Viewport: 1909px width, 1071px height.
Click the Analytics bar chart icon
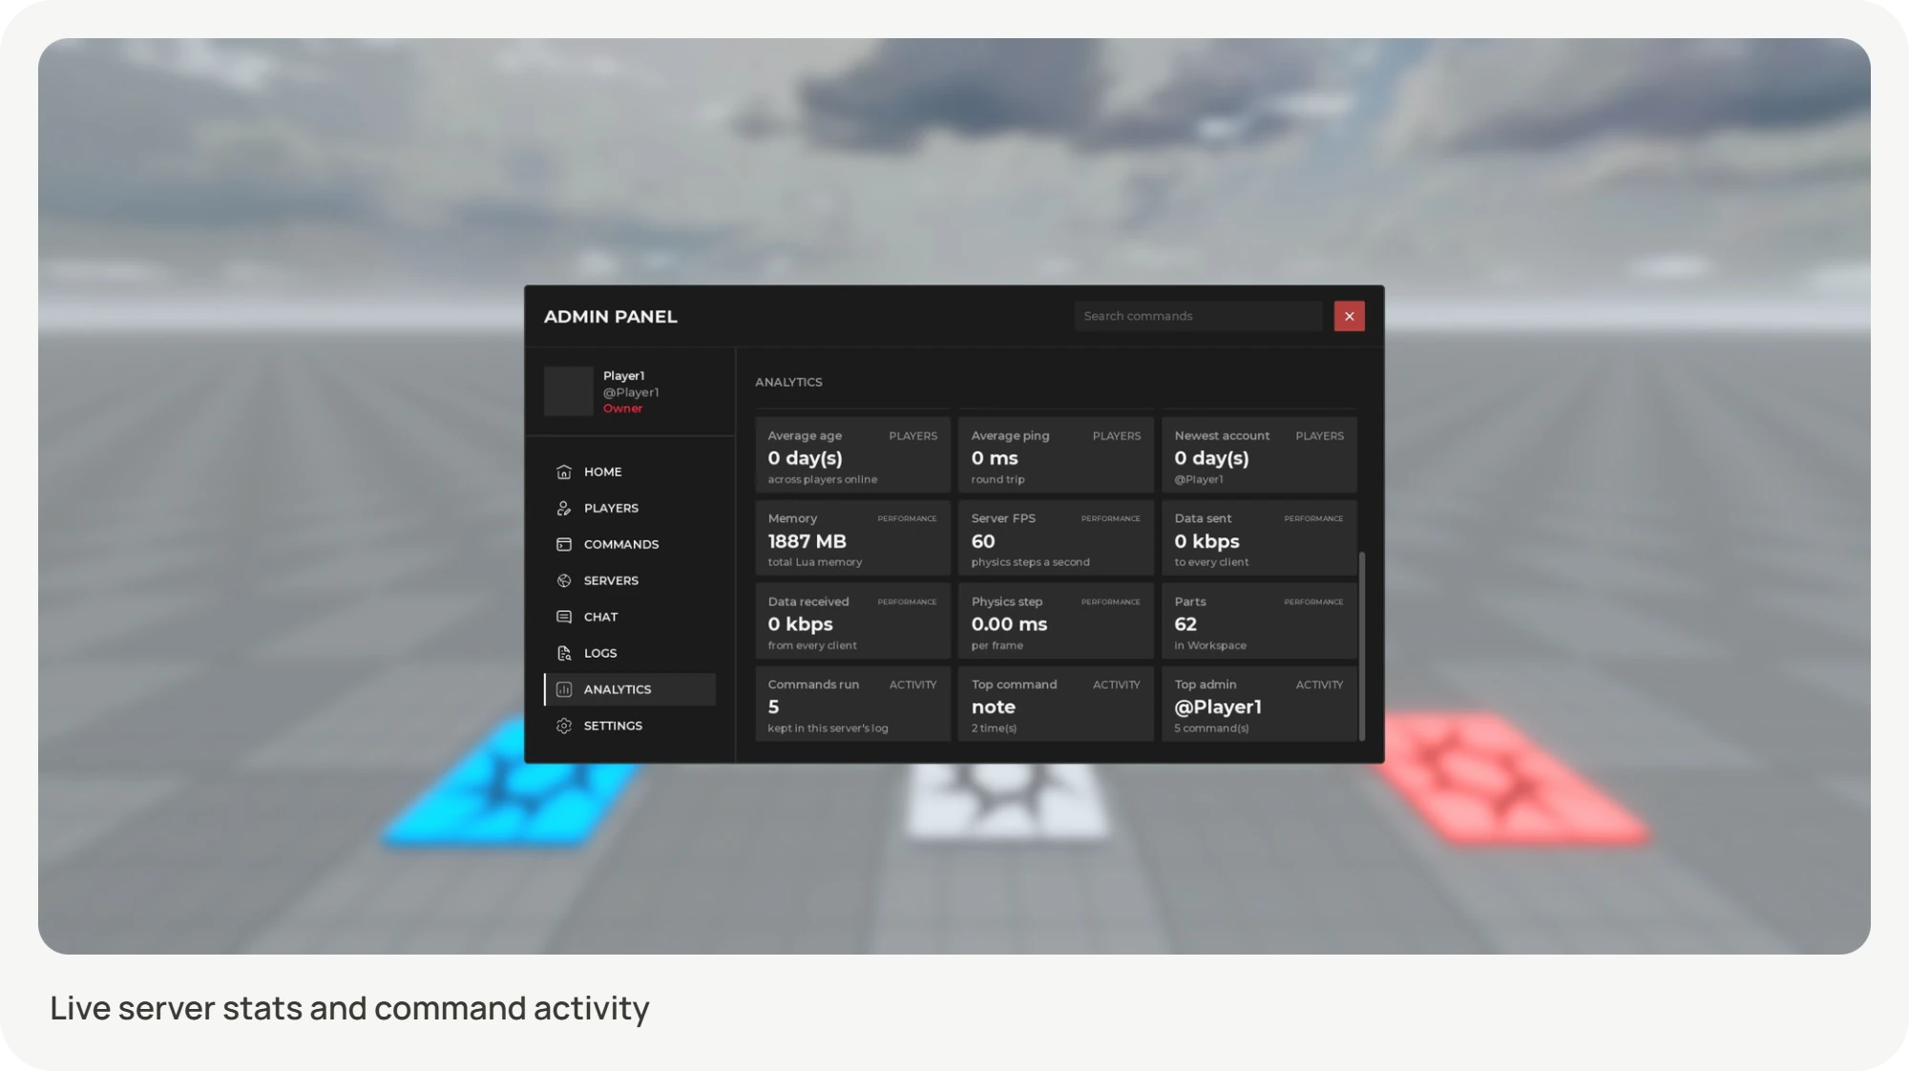(564, 689)
